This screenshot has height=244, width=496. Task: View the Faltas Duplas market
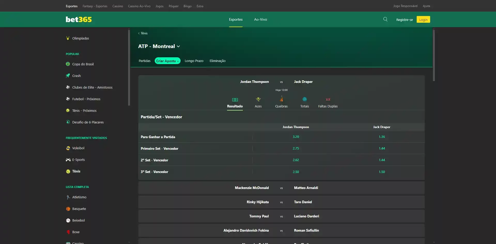[x=328, y=102]
